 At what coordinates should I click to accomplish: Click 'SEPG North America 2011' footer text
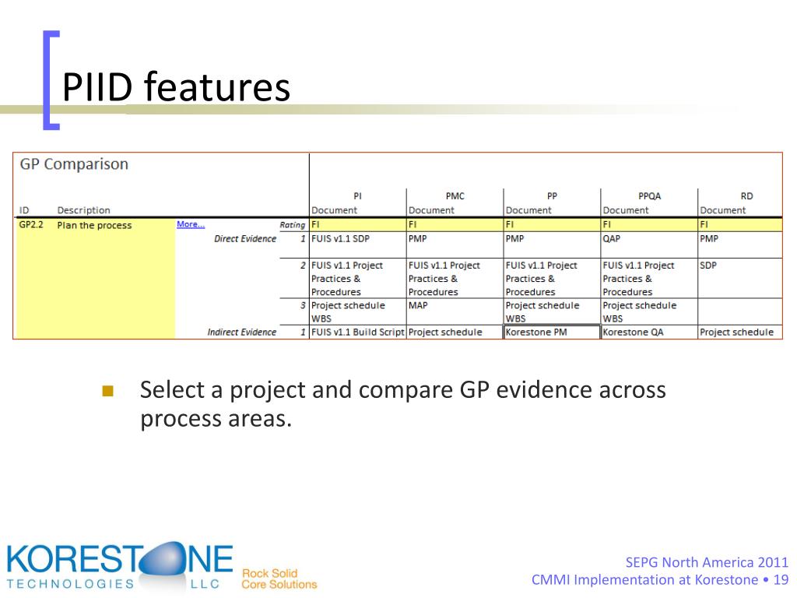[x=707, y=562]
